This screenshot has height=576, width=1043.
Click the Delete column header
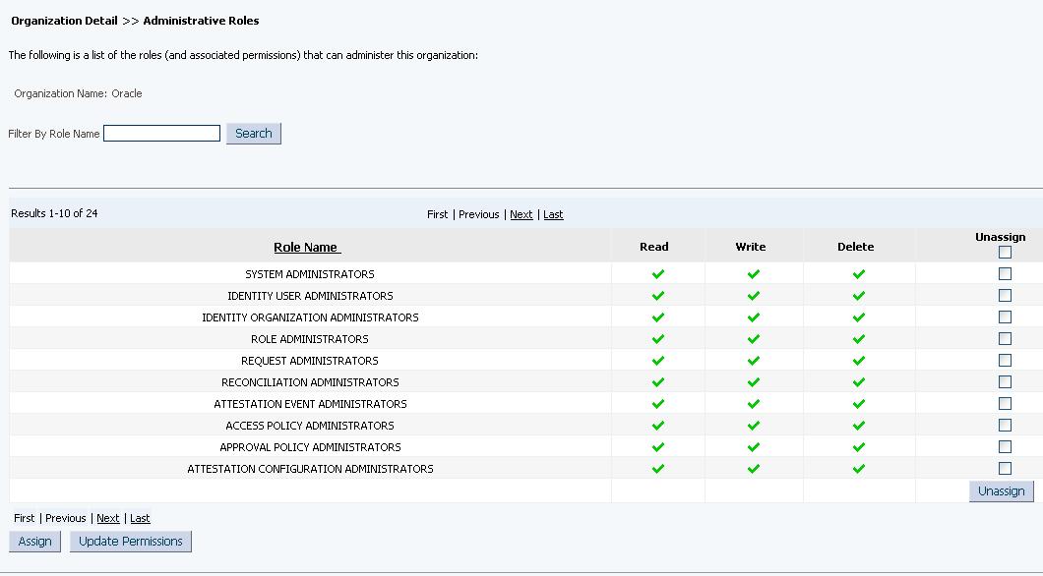pos(855,247)
